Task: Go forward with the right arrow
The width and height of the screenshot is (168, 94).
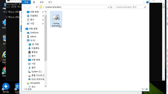Action: click(x=30, y=7)
